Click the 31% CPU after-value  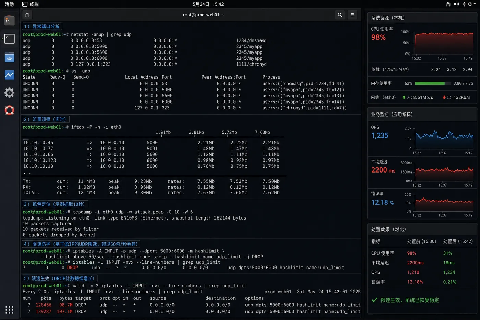(447, 253)
